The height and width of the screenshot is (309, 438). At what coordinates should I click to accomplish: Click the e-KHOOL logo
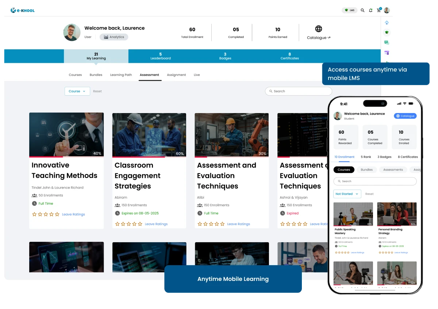23,10
